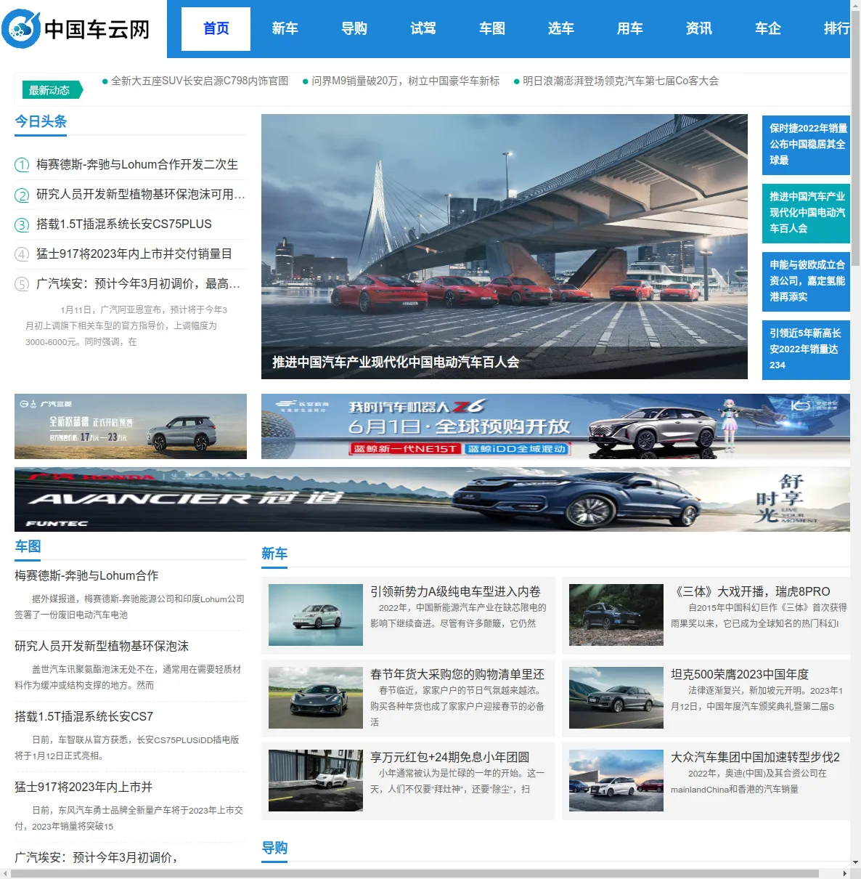Open thumbnail of 坦克500 article

coord(616,697)
